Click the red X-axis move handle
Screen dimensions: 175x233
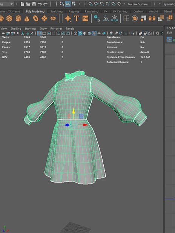pyautogui.click(x=85, y=125)
